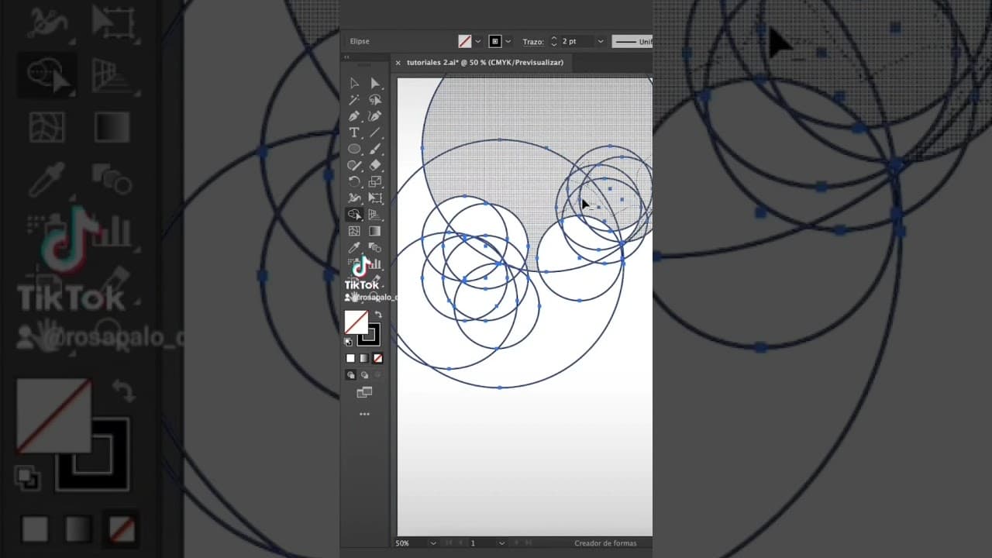This screenshot has height=558, width=992.
Task: Activate the Type tool
Action: (x=354, y=133)
